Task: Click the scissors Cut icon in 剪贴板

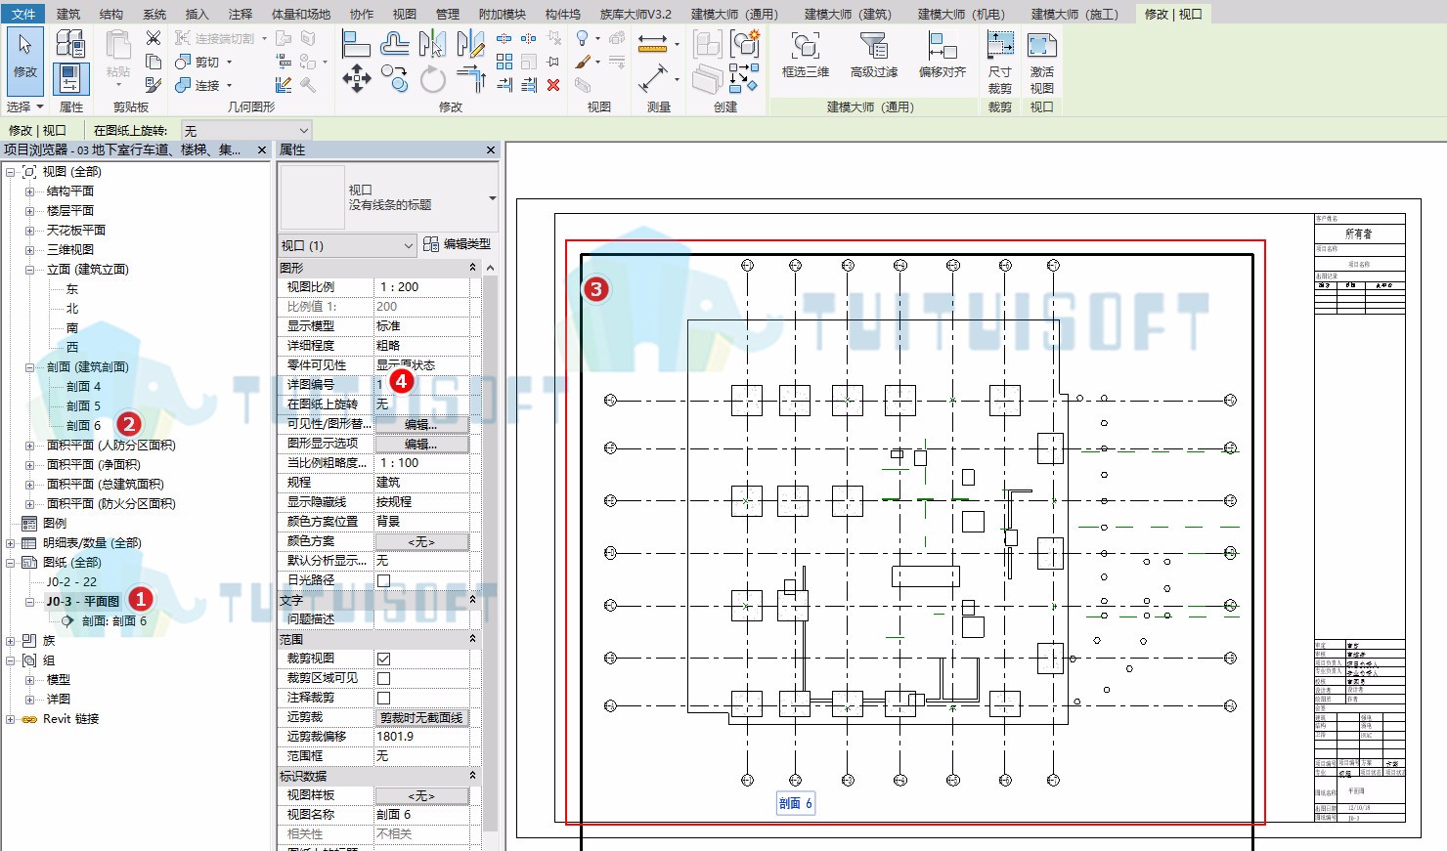Action: click(153, 38)
